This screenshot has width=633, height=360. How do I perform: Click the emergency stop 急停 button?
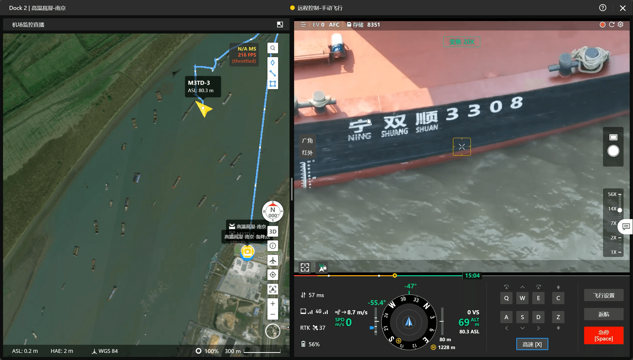(x=604, y=335)
